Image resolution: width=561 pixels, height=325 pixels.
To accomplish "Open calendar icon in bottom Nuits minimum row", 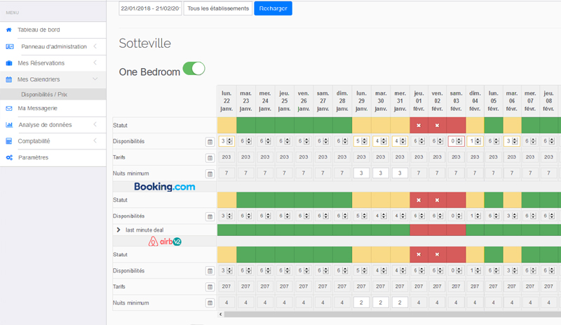I will tap(209, 303).
